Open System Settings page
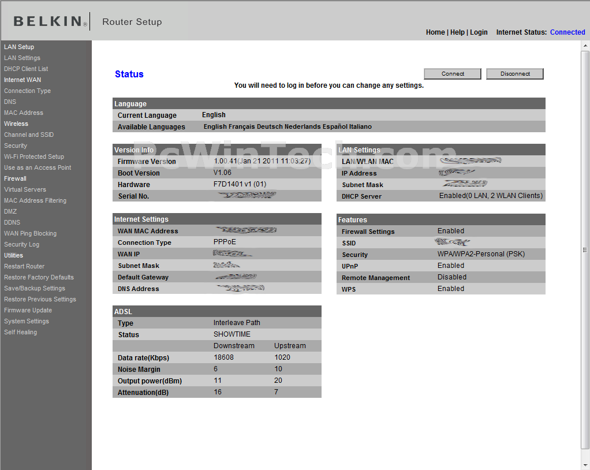 coord(27,321)
